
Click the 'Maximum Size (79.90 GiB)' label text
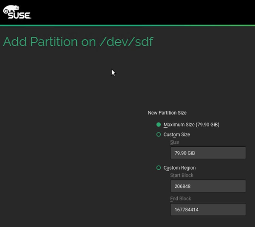191,125
